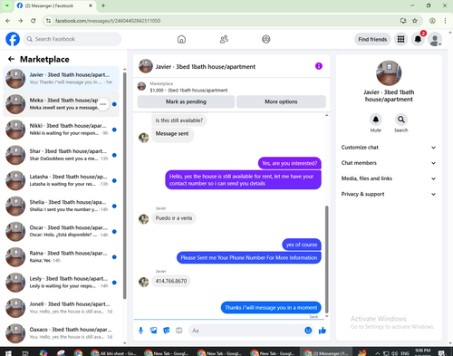Open the Friends icon in top navigation

coord(224,39)
